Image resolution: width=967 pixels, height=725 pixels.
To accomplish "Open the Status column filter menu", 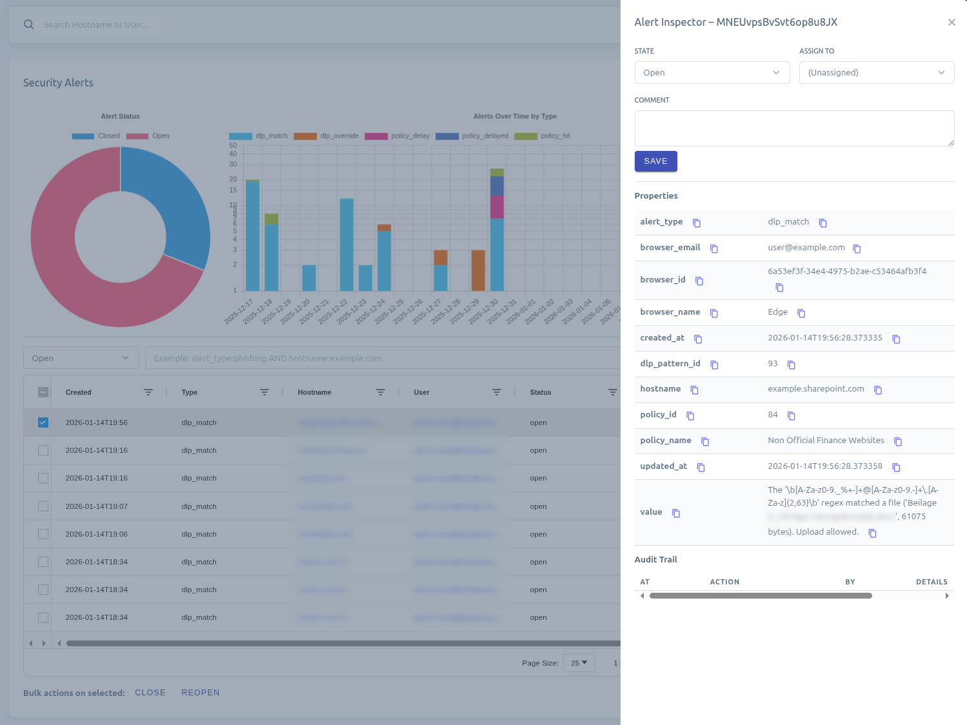I will pos(613,392).
